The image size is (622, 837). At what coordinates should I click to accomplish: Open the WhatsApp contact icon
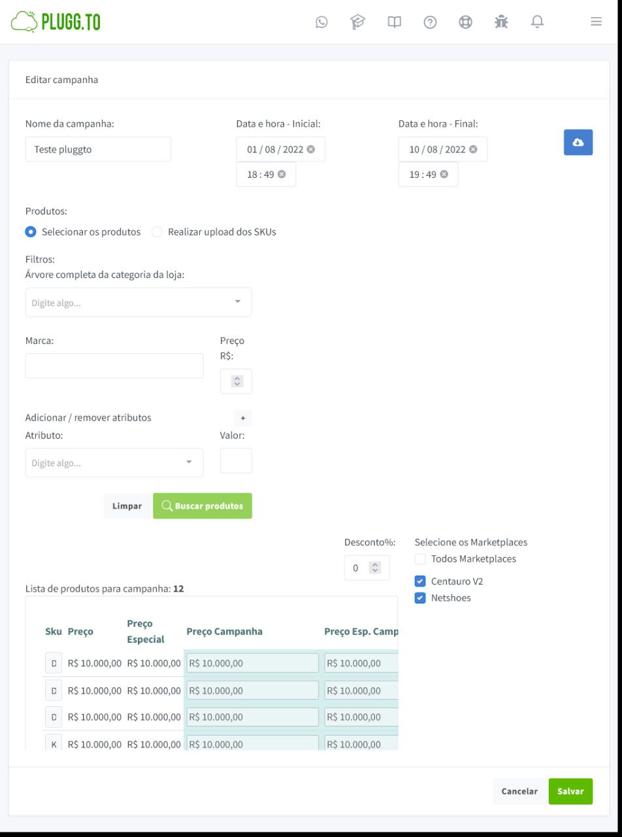pyautogui.click(x=321, y=22)
